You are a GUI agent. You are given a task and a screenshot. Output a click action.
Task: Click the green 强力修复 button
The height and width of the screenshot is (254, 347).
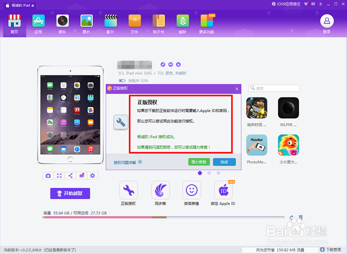(199, 162)
